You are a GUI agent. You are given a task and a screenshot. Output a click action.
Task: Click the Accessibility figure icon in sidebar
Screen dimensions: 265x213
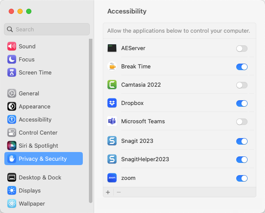[12, 119]
